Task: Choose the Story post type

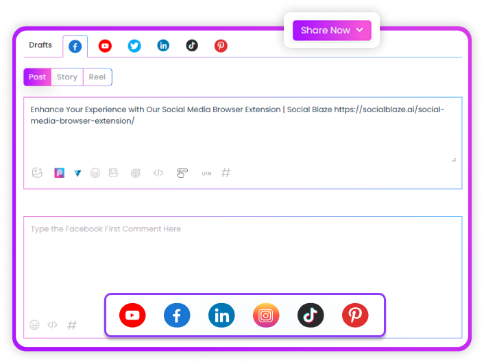Action: click(67, 77)
